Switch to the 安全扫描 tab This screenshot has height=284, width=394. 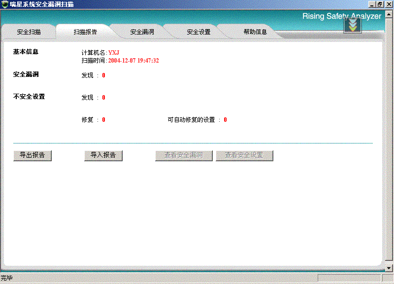pyautogui.click(x=29, y=32)
